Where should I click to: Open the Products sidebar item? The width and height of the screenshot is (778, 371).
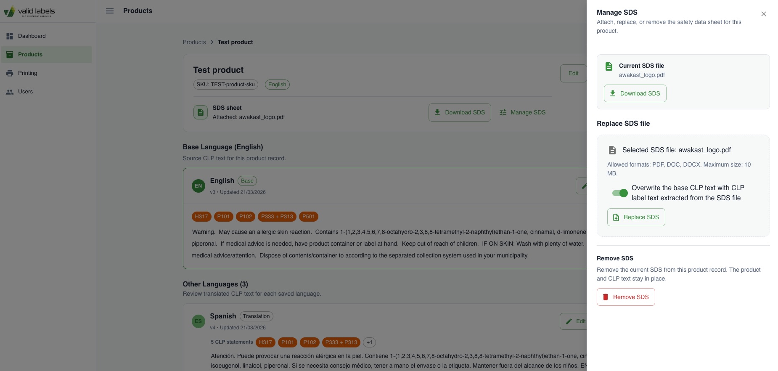[x=46, y=55]
